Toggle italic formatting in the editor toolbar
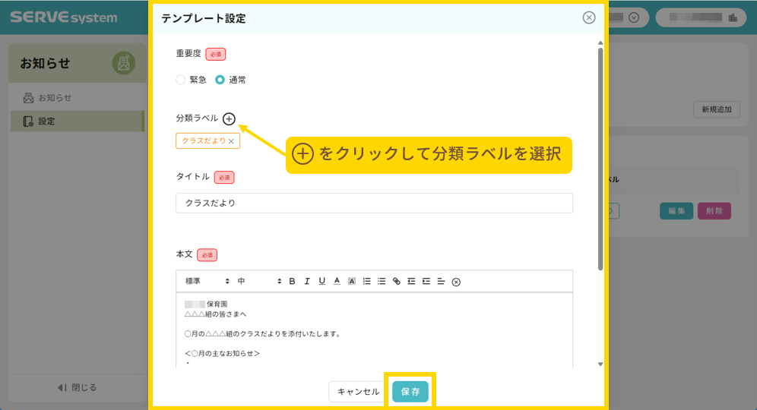 [307, 282]
